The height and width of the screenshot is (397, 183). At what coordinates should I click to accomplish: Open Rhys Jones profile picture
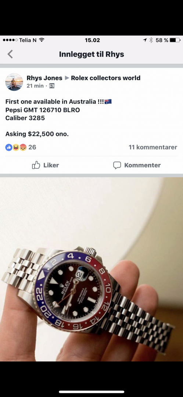14,82
